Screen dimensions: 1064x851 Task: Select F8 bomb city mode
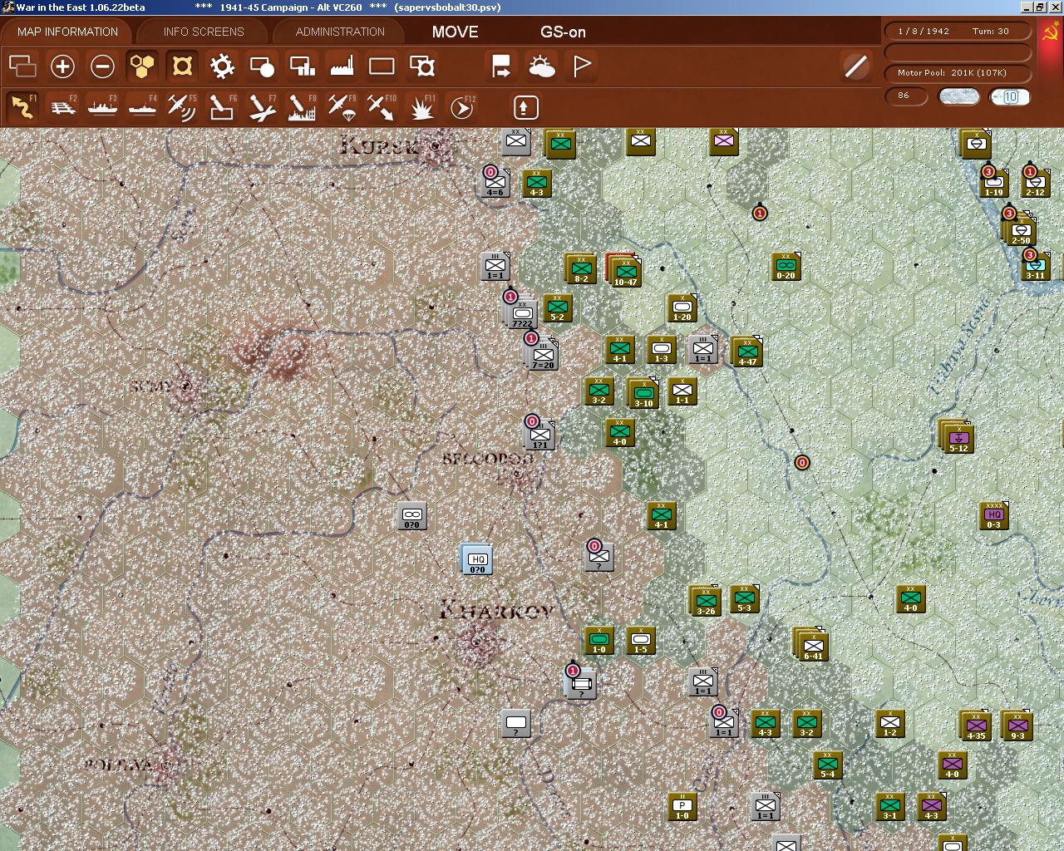point(302,106)
